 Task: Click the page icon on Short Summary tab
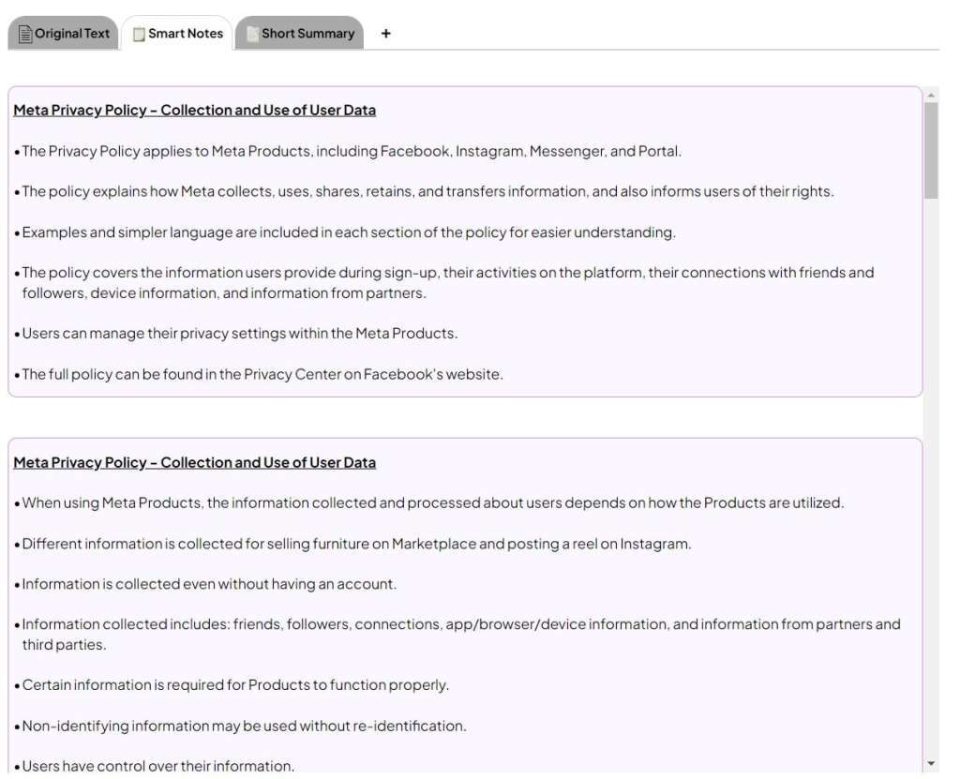[252, 34]
